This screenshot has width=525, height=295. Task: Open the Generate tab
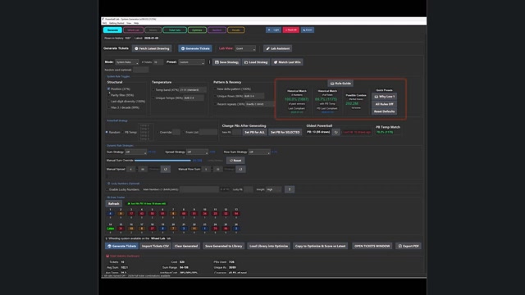[112, 30]
